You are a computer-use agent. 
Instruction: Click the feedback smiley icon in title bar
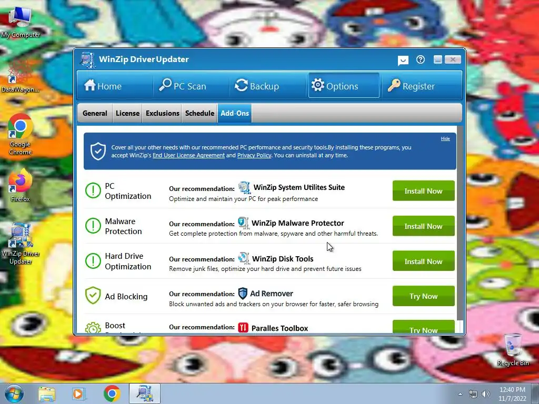point(403,60)
